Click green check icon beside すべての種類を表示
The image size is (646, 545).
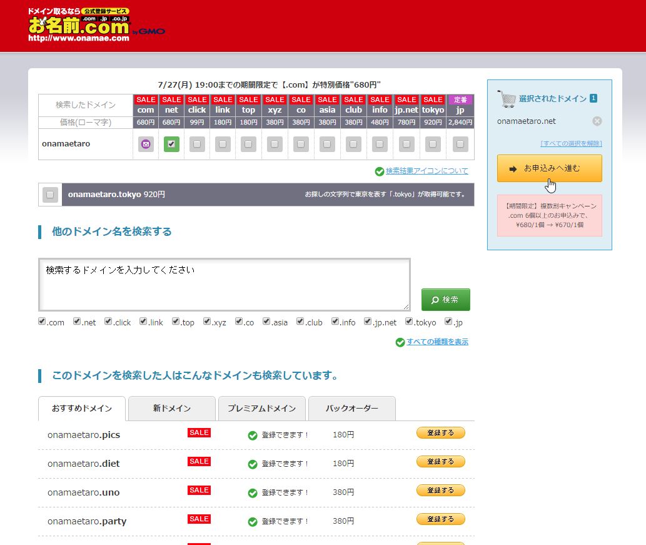point(400,342)
